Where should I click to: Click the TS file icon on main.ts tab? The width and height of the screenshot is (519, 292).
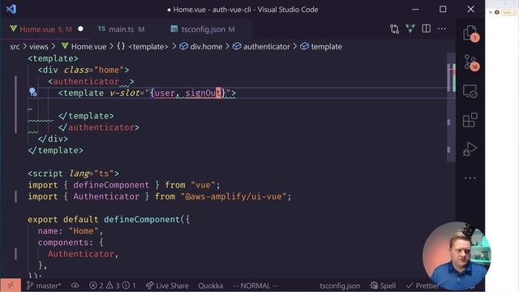[x=101, y=29]
